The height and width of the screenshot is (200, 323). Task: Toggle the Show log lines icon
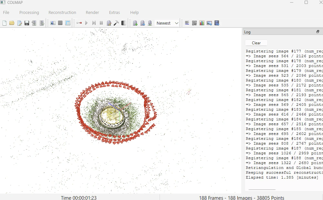(x=187, y=23)
